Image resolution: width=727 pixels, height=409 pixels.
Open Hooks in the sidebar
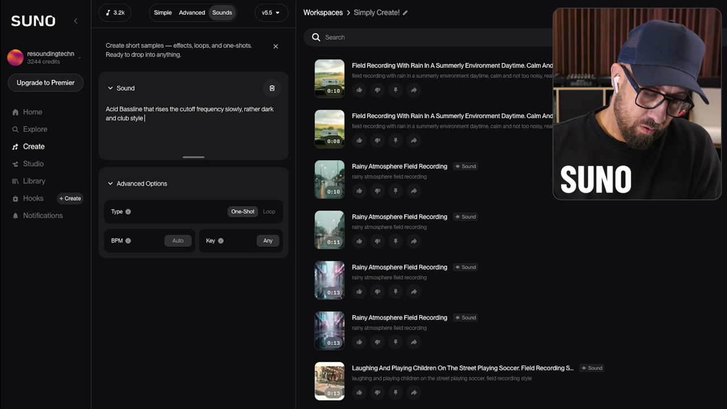(x=32, y=198)
